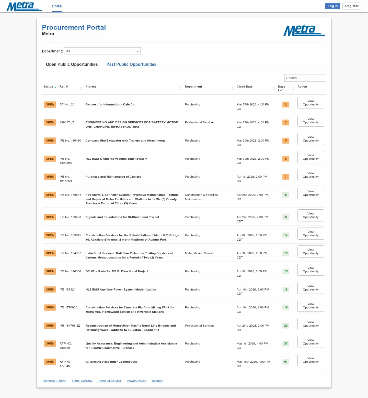The image size is (368, 398).
Task: Sort table by Ref. # column arrows
Action: (81, 88)
